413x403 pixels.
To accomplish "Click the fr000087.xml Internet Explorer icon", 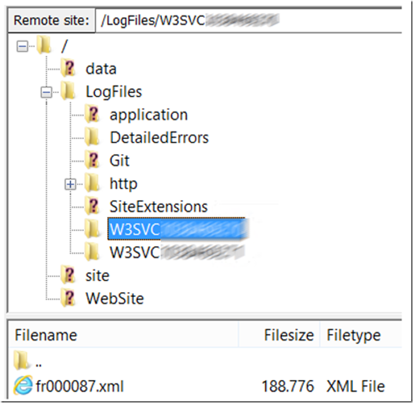I will [x=23, y=386].
